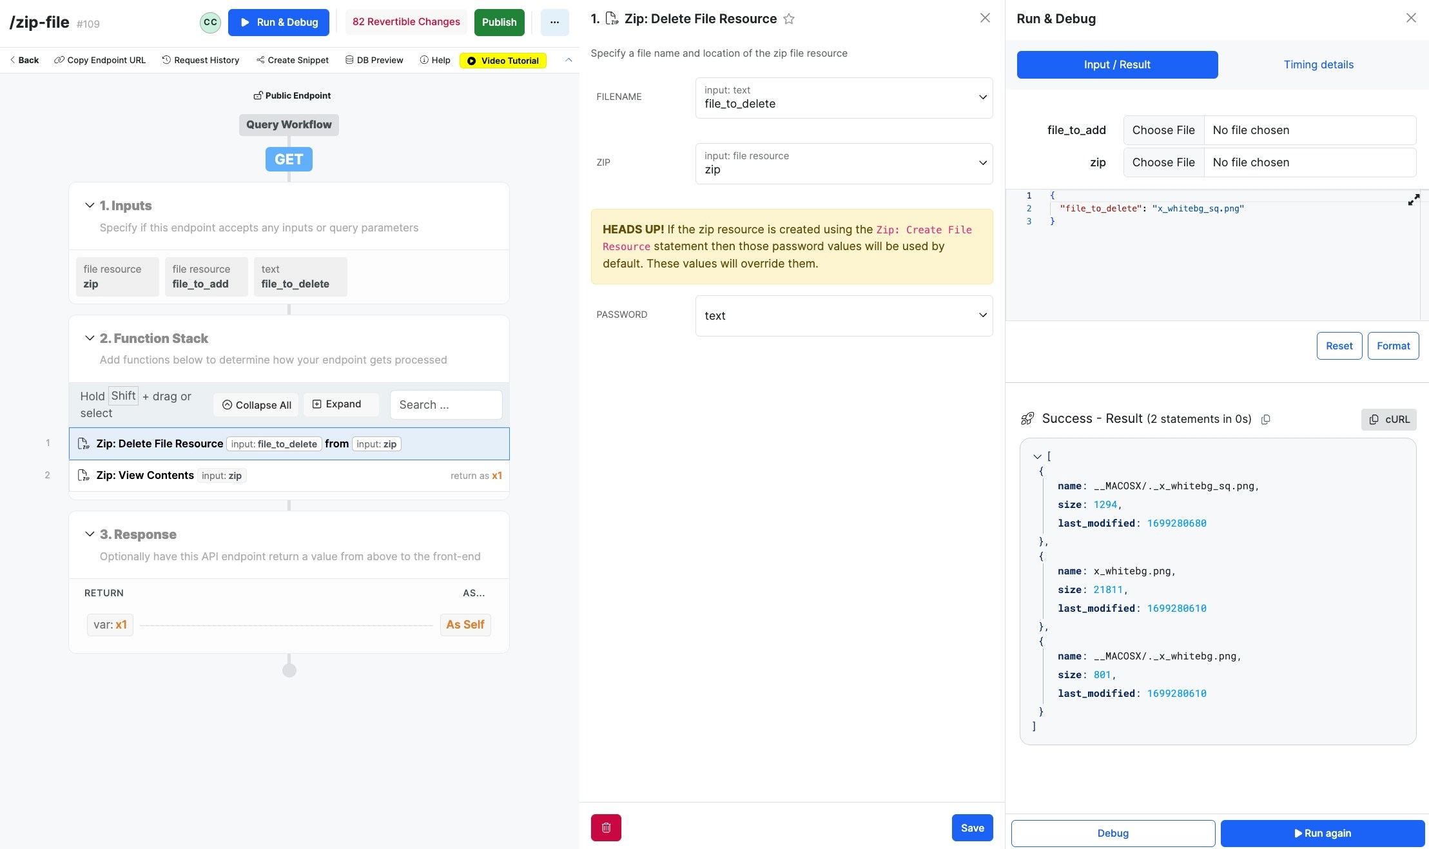This screenshot has height=849, width=1429.
Task: Collapse the toolbar with the up chevron
Action: click(x=569, y=60)
